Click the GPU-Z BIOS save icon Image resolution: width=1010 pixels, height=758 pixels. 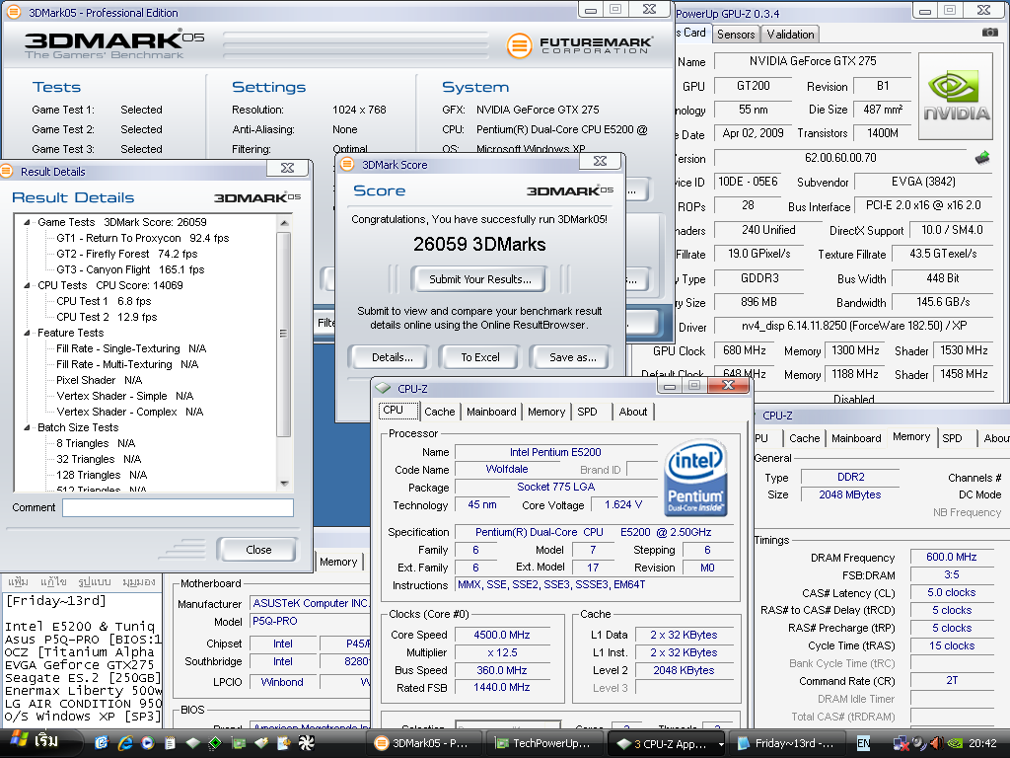981,157
